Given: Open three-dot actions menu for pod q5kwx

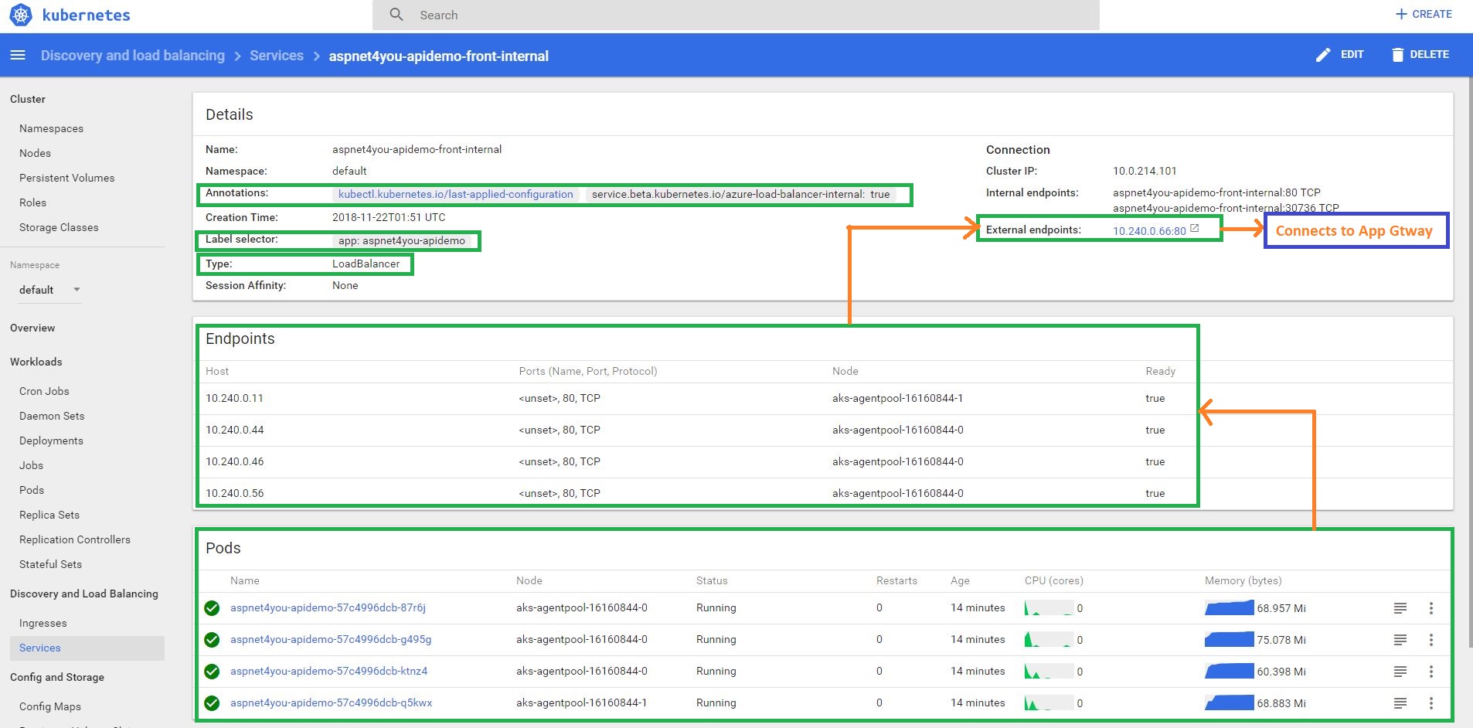Looking at the screenshot, I should pyautogui.click(x=1431, y=703).
